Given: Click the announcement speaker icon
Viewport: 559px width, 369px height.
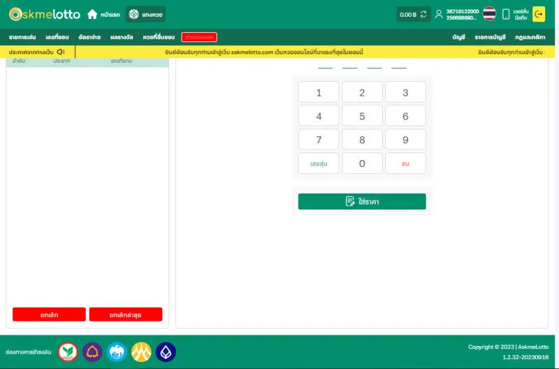Looking at the screenshot, I should point(61,52).
